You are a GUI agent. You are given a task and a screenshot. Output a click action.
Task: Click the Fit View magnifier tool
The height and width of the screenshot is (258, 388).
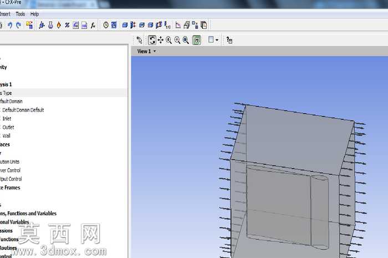click(186, 40)
